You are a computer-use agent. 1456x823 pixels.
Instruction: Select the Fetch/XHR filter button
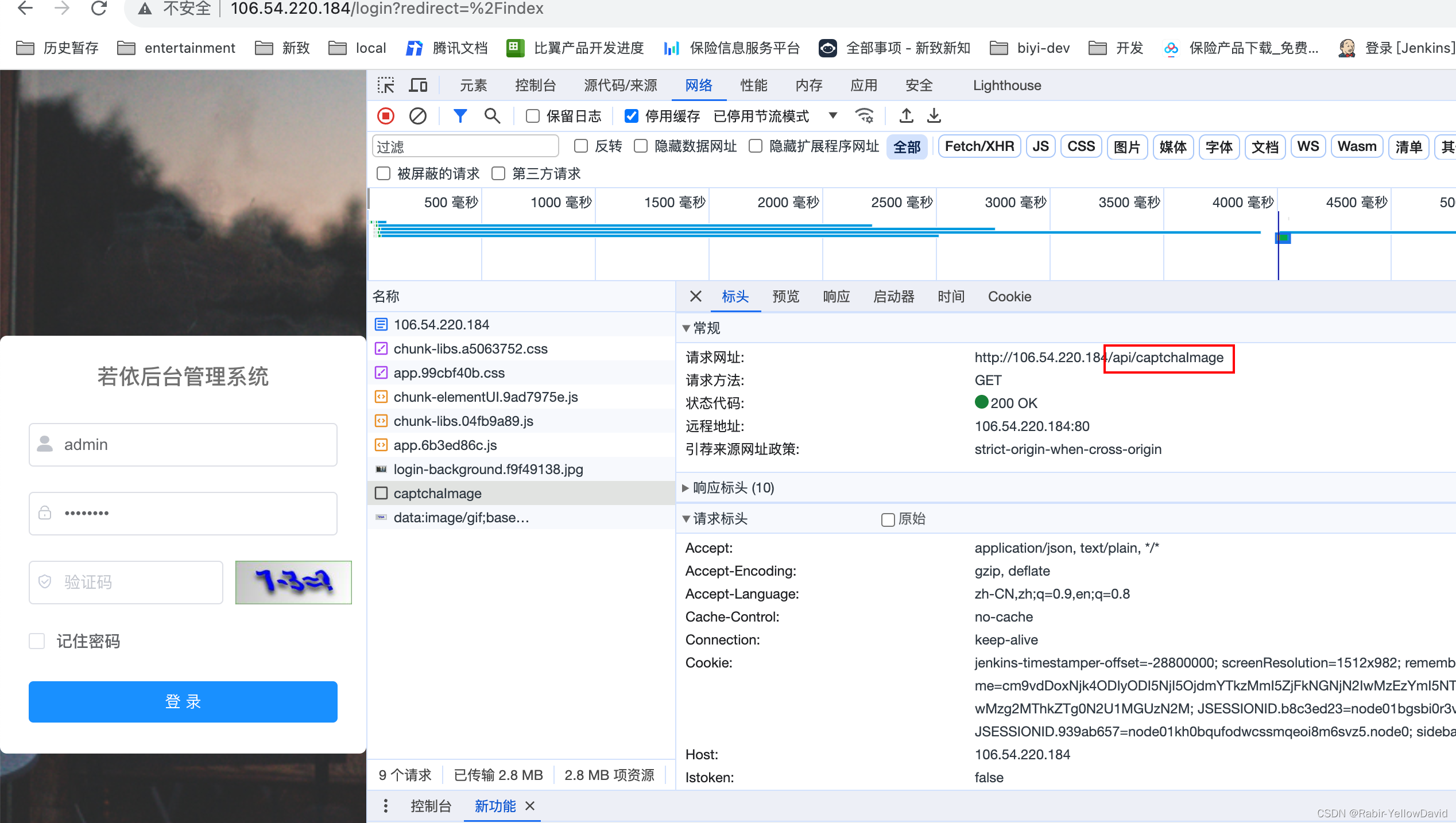pos(979,147)
